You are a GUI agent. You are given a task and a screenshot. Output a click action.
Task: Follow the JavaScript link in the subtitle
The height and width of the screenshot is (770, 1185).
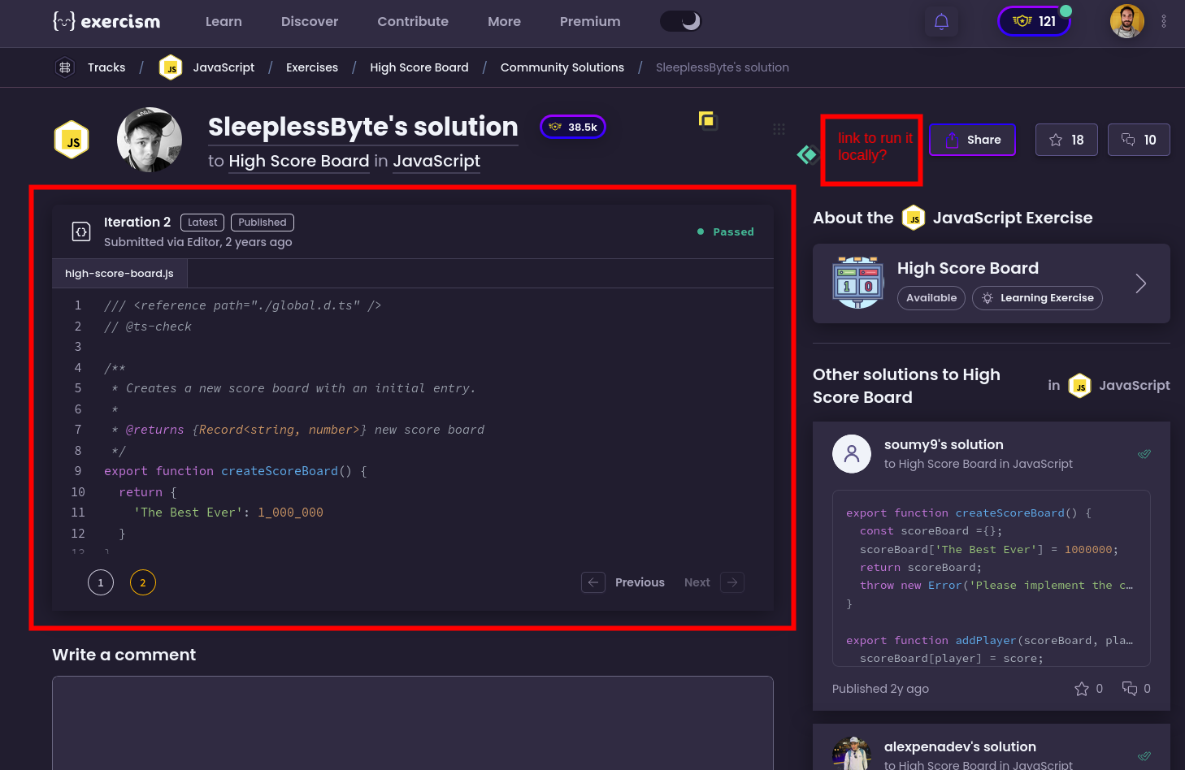436,161
